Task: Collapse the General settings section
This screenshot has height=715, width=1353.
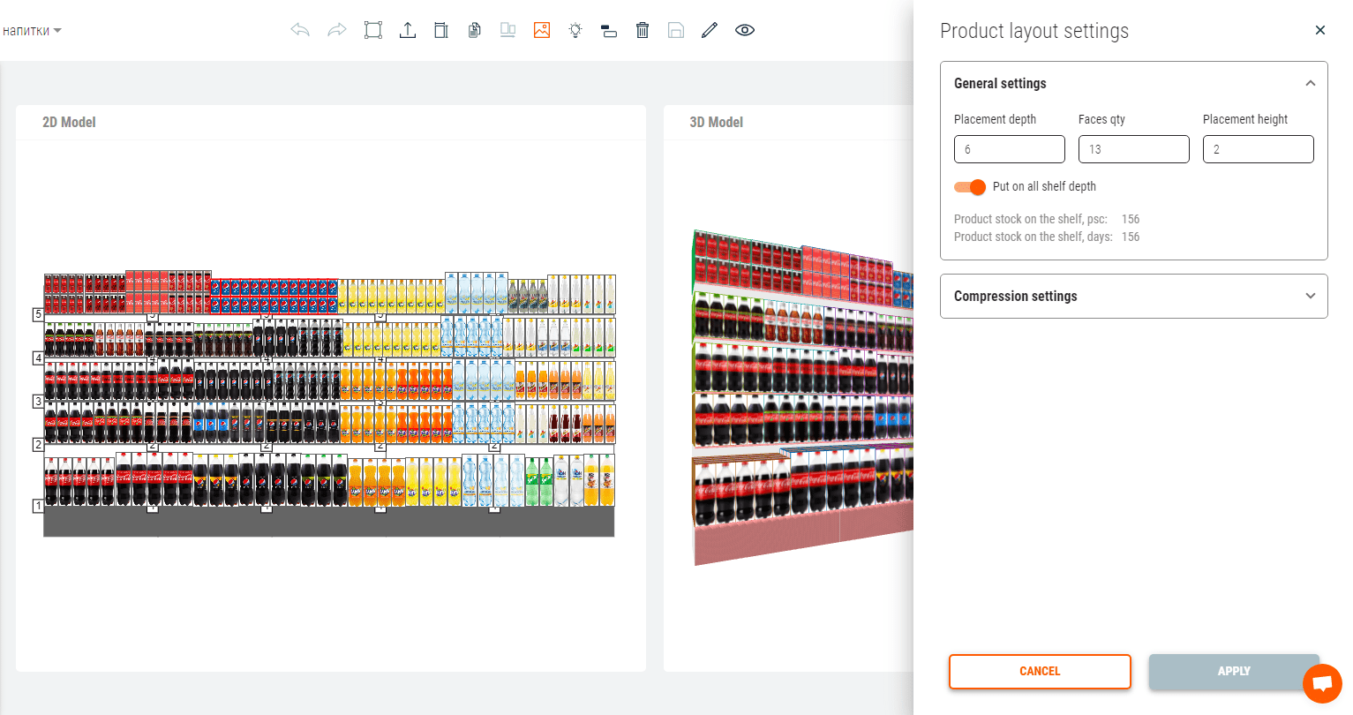Action: [1310, 82]
